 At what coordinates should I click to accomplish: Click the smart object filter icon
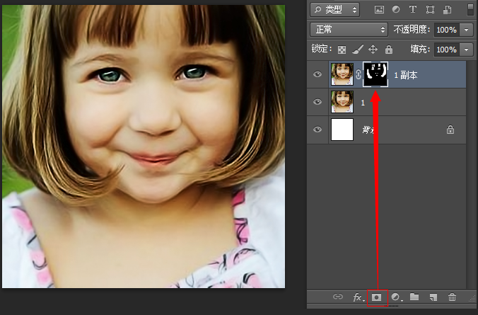(x=447, y=10)
